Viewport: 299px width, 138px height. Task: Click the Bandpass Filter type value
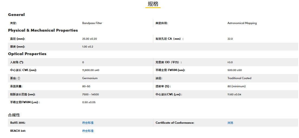point(92,23)
